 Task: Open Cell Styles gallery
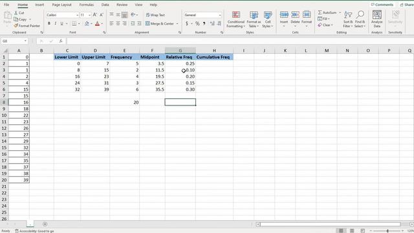click(x=268, y=19)
